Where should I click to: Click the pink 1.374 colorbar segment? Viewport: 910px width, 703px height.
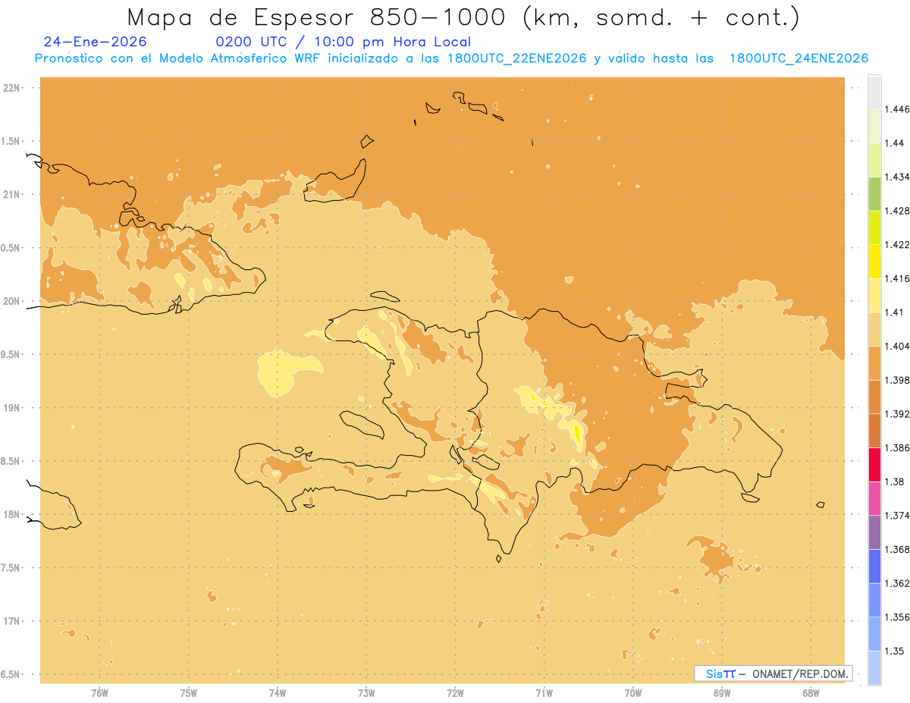coord(874,498)
